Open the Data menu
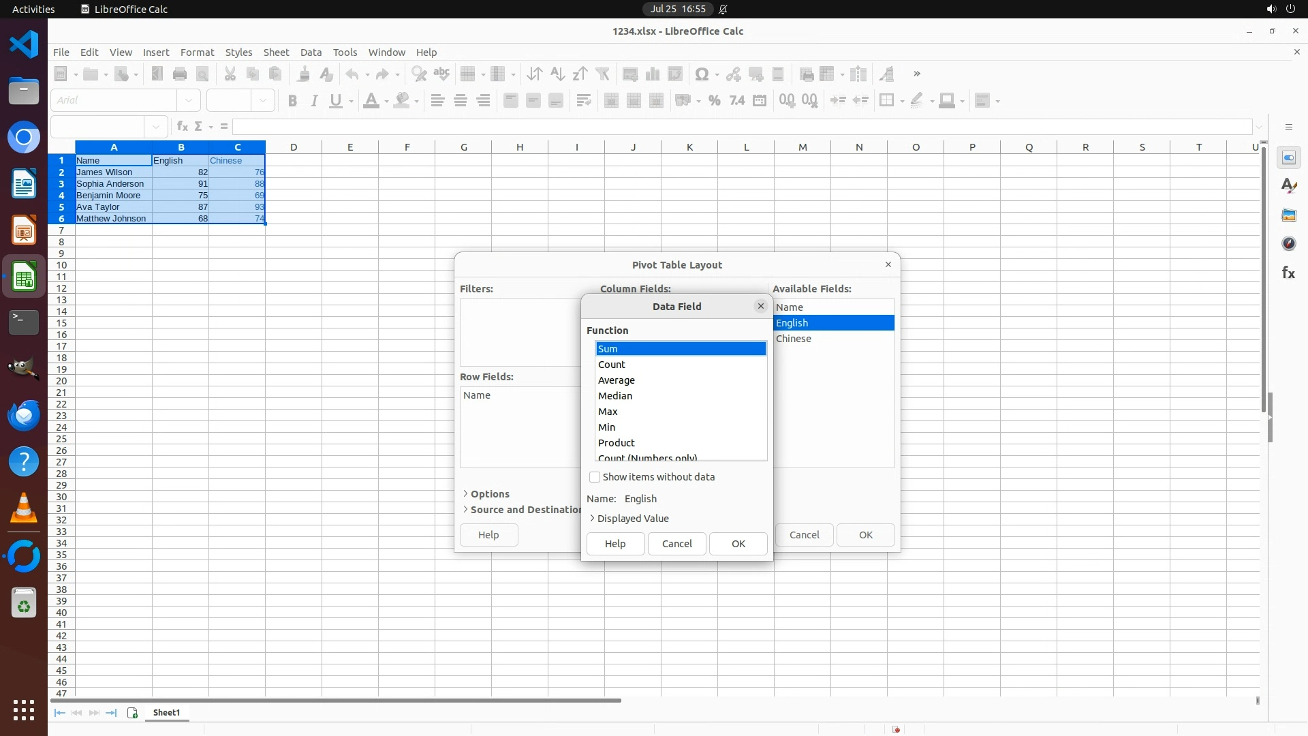The image size is (1308, 736). pyautogui.click(x=311, y=52)
